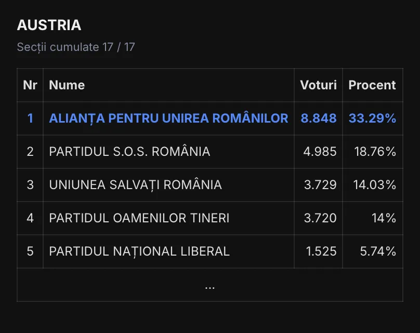Click the 1.525 votes cell
Image resolution: width=420 pixels, height=333 pixels.
[x=321, y=251]
